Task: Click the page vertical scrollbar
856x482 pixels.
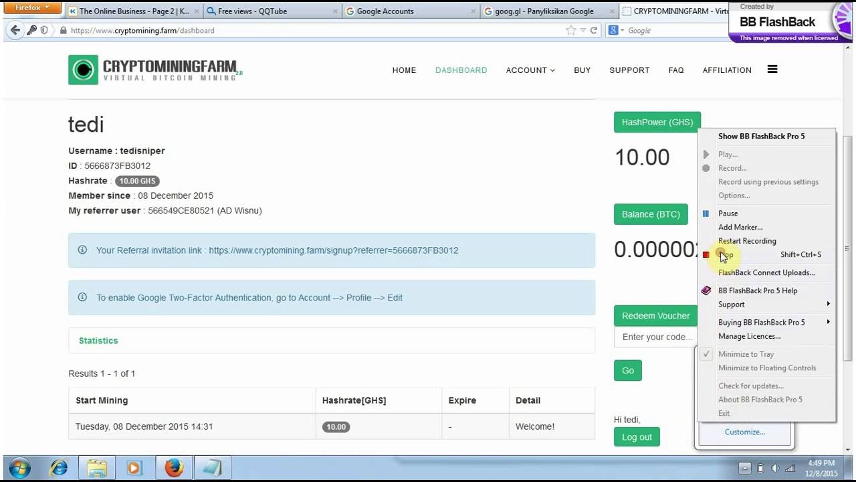Action: (847, 248)
